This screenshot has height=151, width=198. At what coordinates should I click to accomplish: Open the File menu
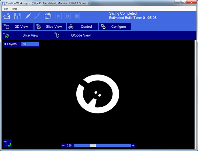click(6, 9)
